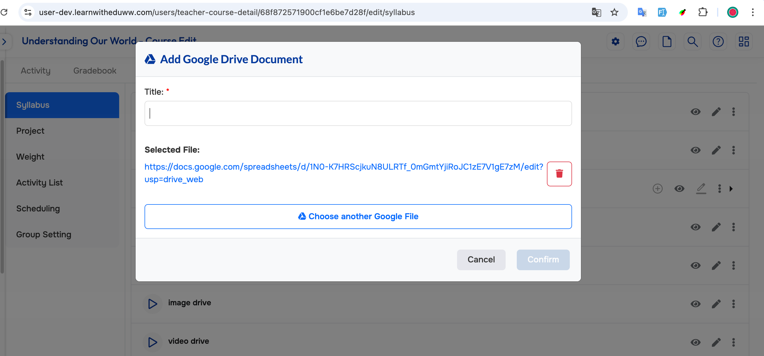Click into the Title input field
Screen dimensions: 764x356
[x=358, y=113]
